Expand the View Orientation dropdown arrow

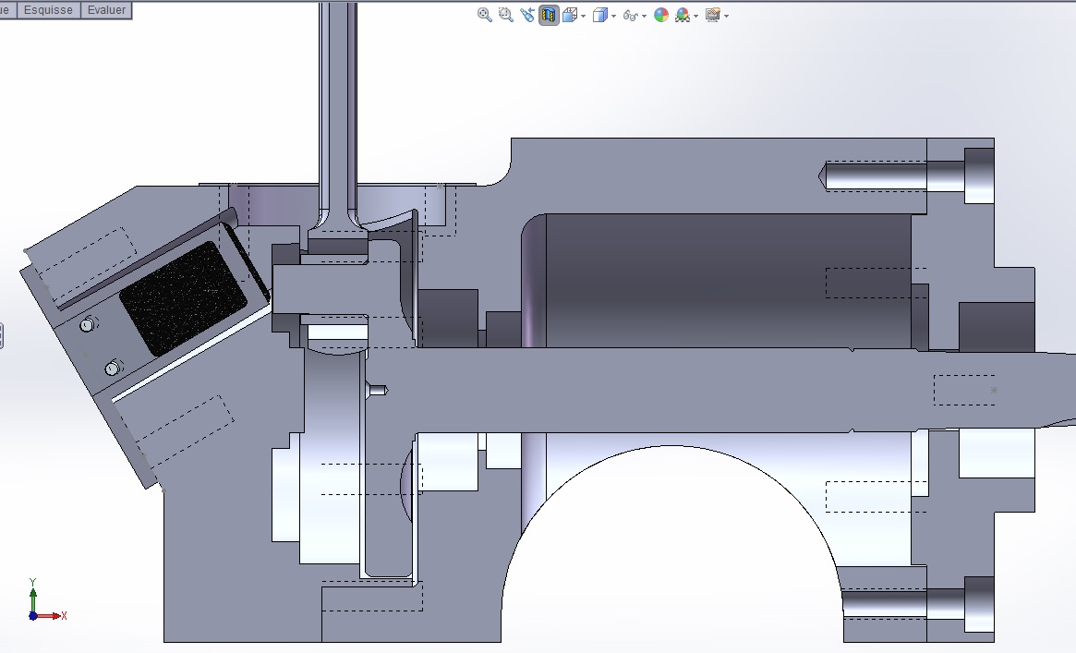(x=582, y=16)
